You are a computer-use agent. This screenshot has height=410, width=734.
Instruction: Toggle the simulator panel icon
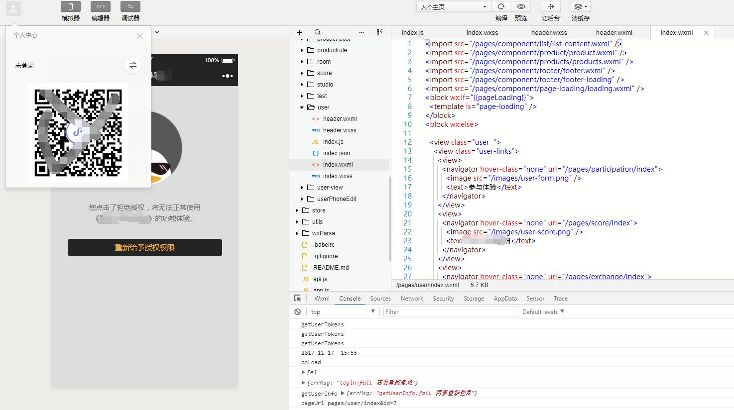coord(70,6)
